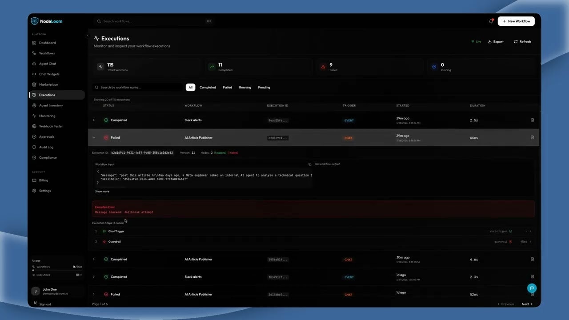Click the Started column header
569x320 pixels.
coord(403,106)
